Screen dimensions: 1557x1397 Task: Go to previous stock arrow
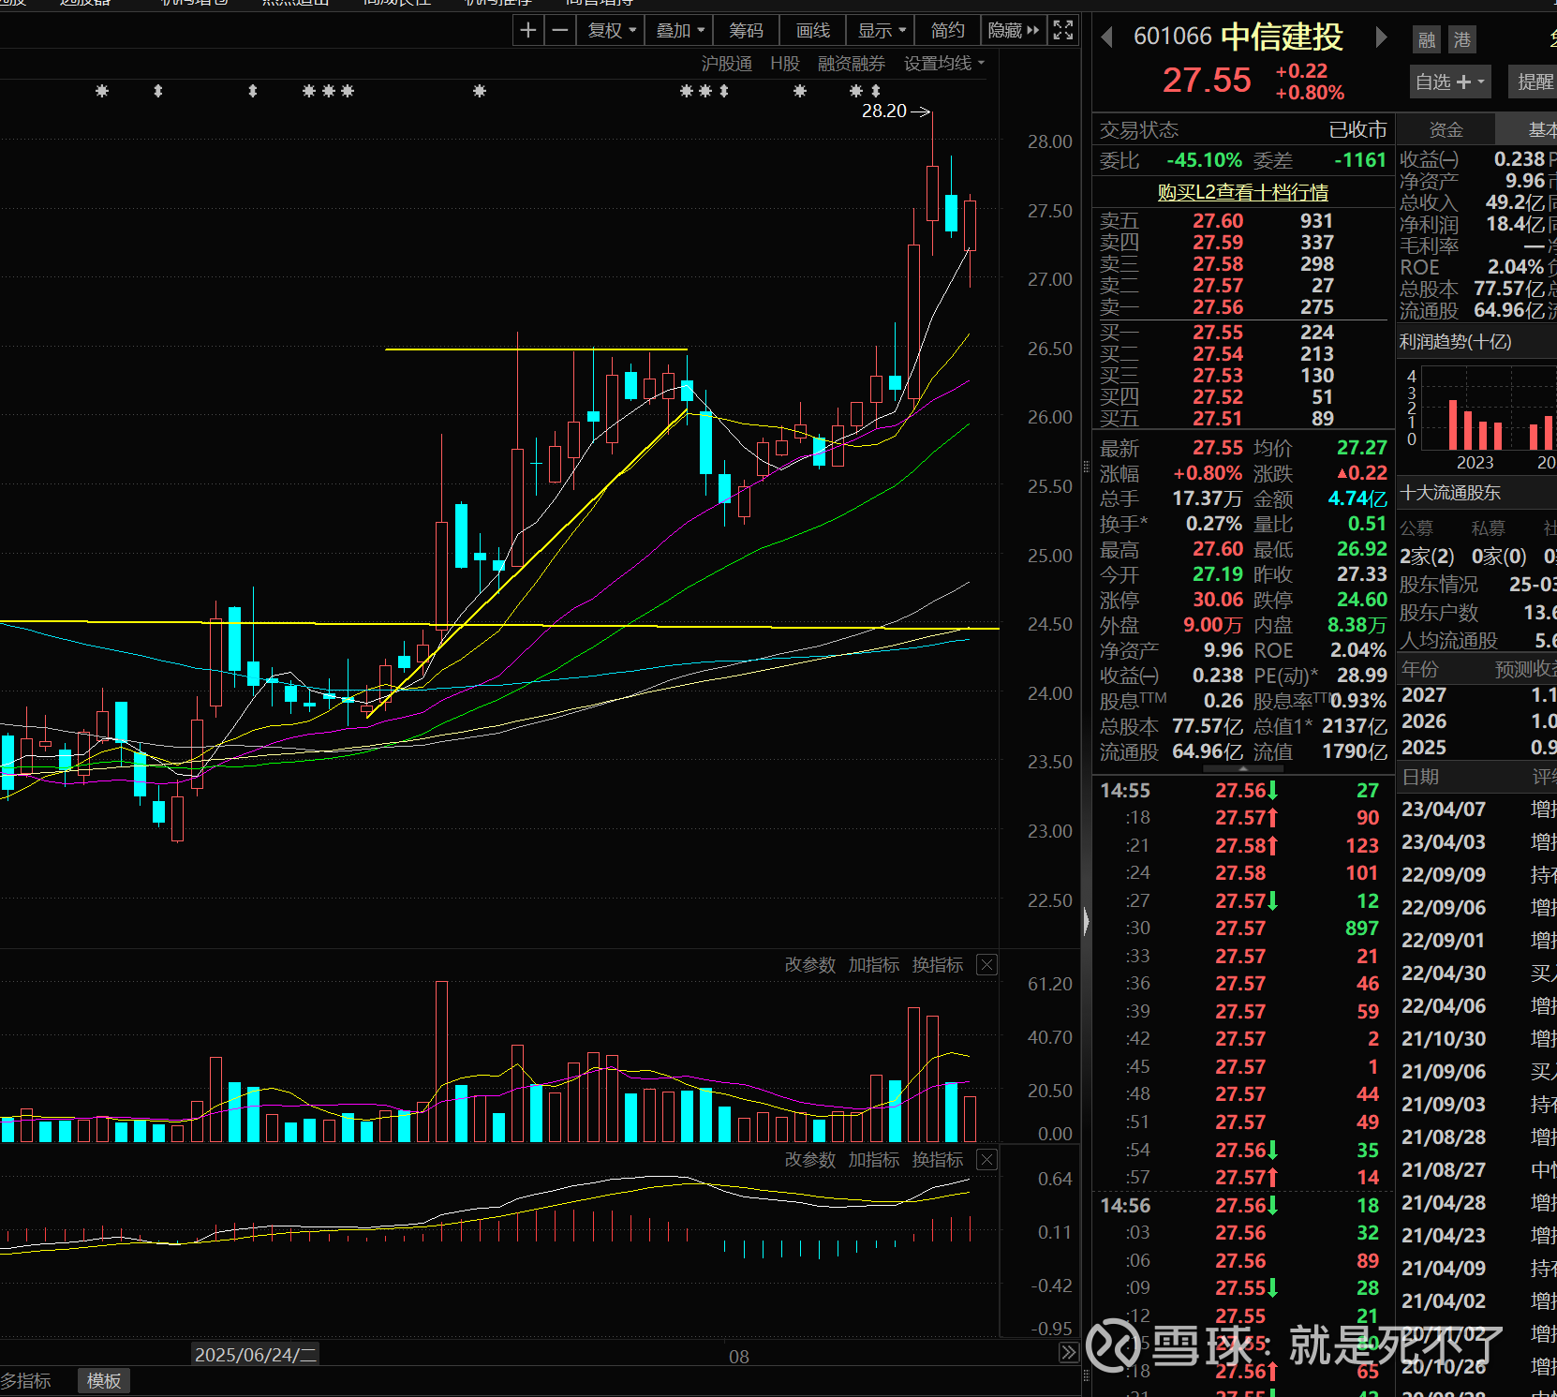click(x=1107, y=37)
